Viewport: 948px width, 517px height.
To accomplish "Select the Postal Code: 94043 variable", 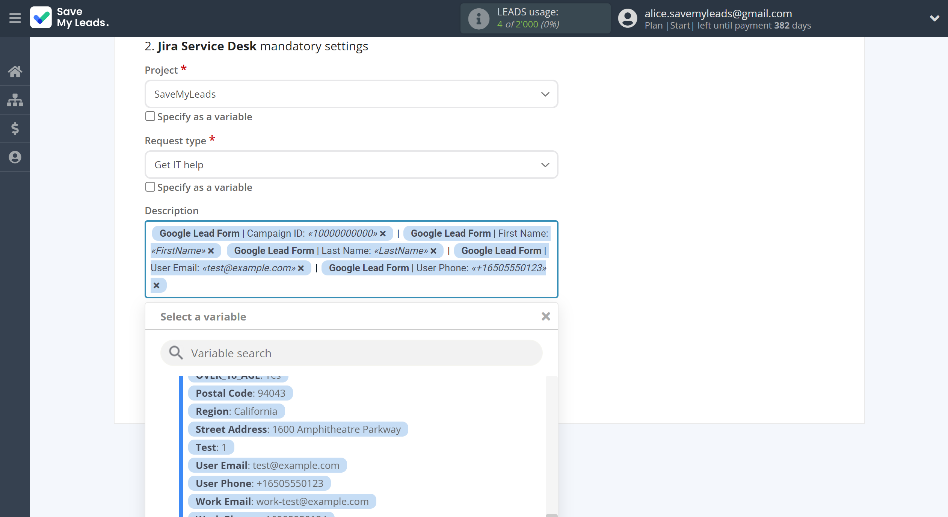I will click(x=240, y=393).
